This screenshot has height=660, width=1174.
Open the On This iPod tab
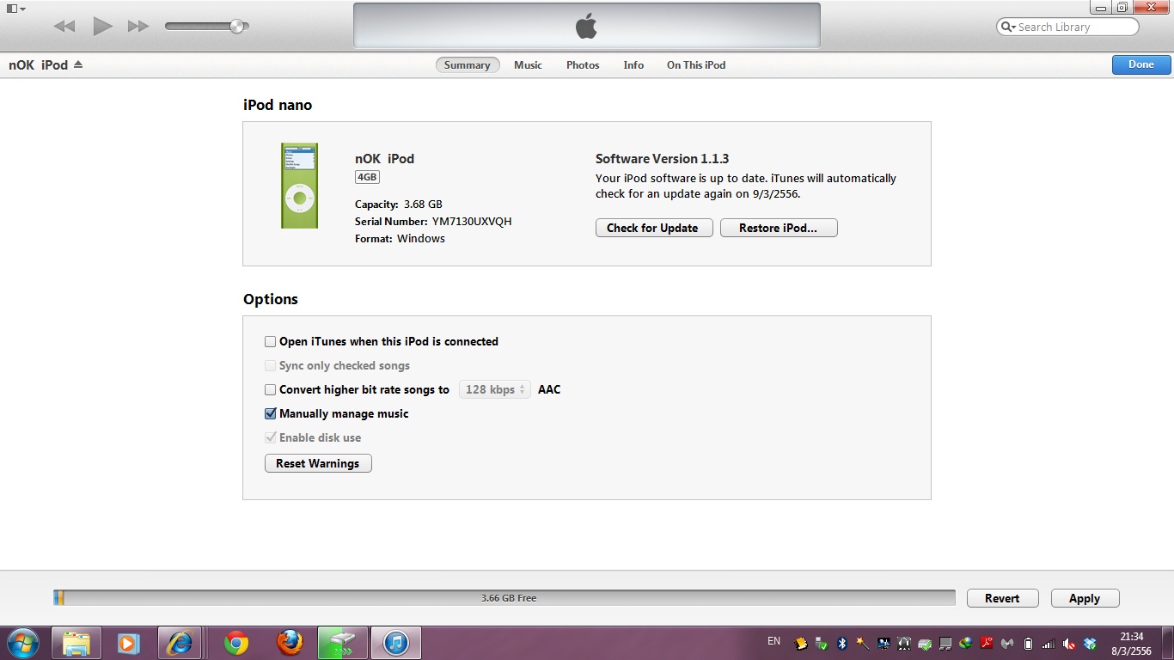(696, 65)
